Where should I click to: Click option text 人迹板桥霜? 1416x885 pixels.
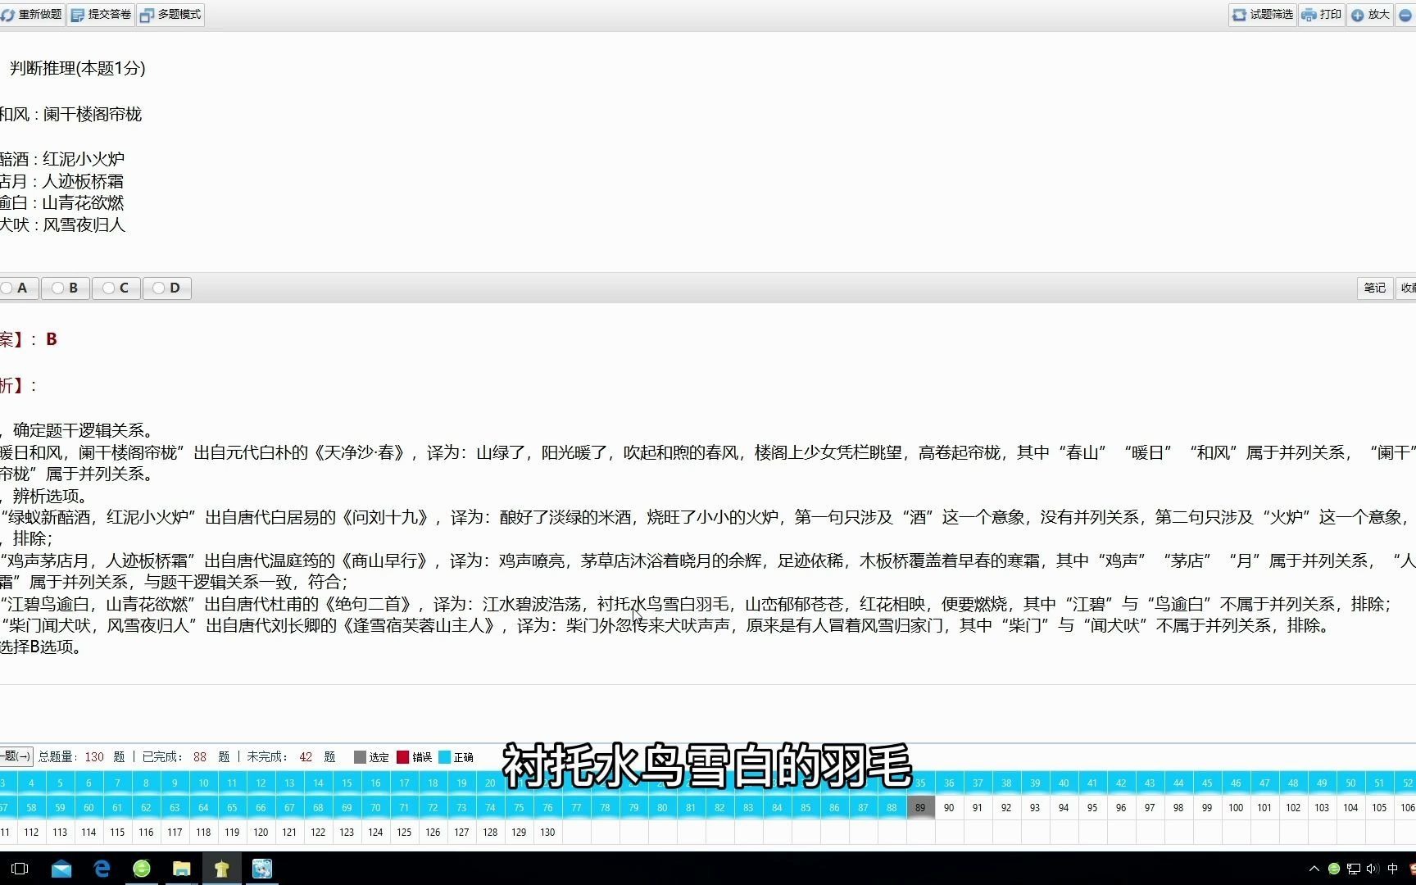tap(83, 181)
